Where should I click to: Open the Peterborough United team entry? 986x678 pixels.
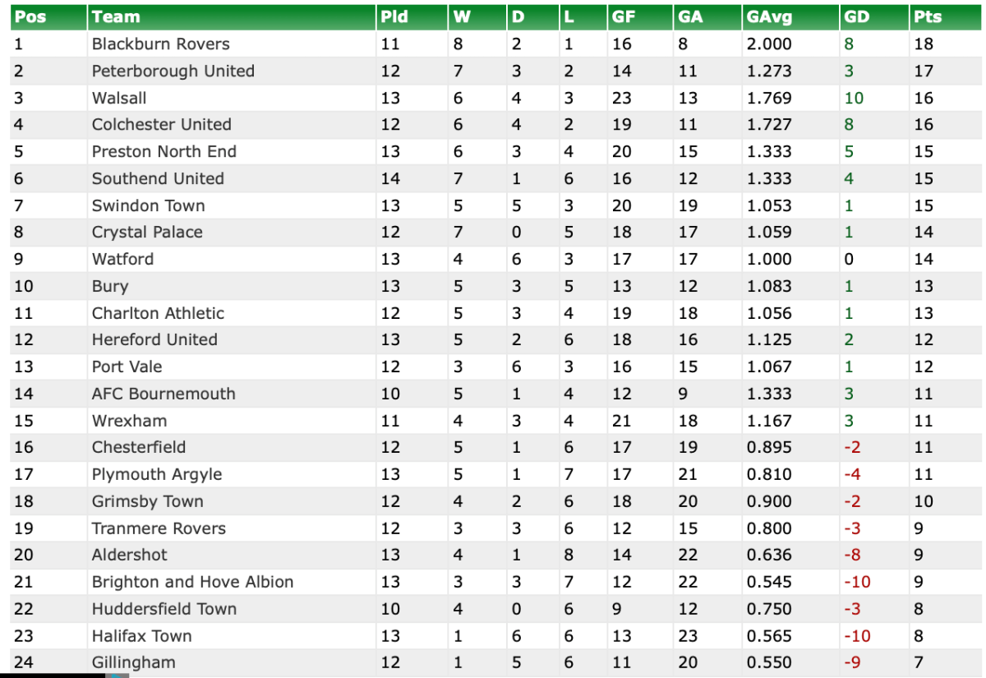coord(173,71)
